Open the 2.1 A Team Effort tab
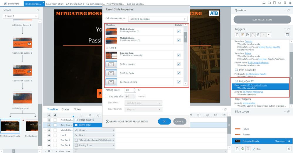Screen dimensions: 293x153 point(55,4)
